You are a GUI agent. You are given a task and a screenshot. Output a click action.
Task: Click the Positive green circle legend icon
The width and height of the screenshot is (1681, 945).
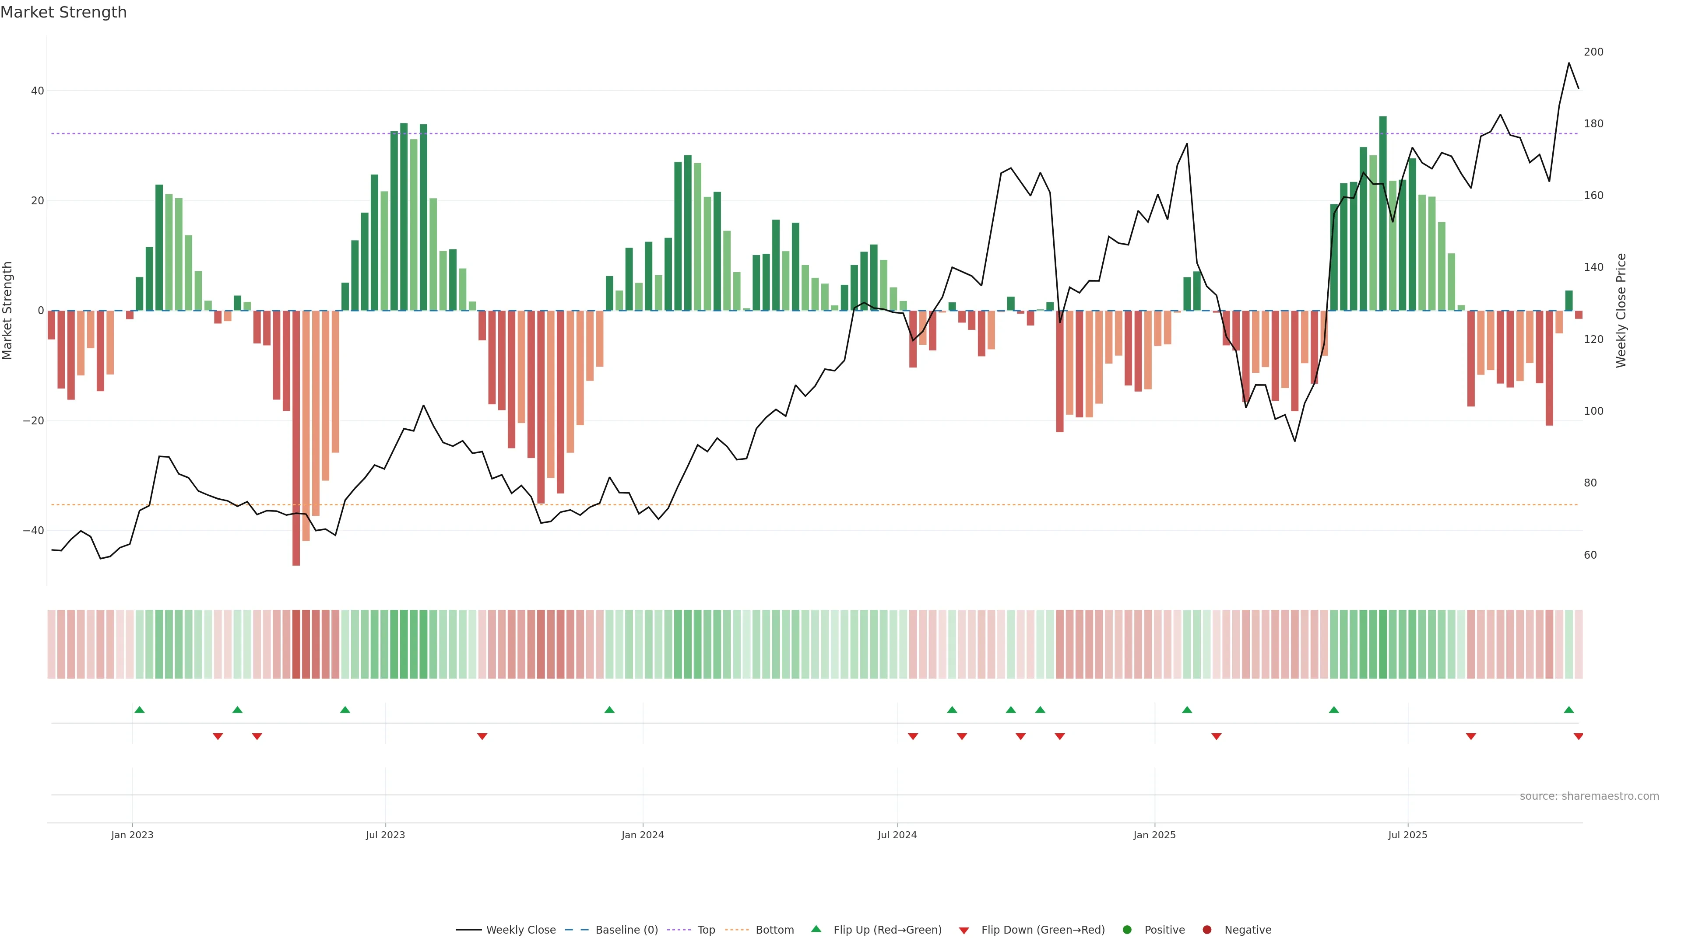point(1127,930)
